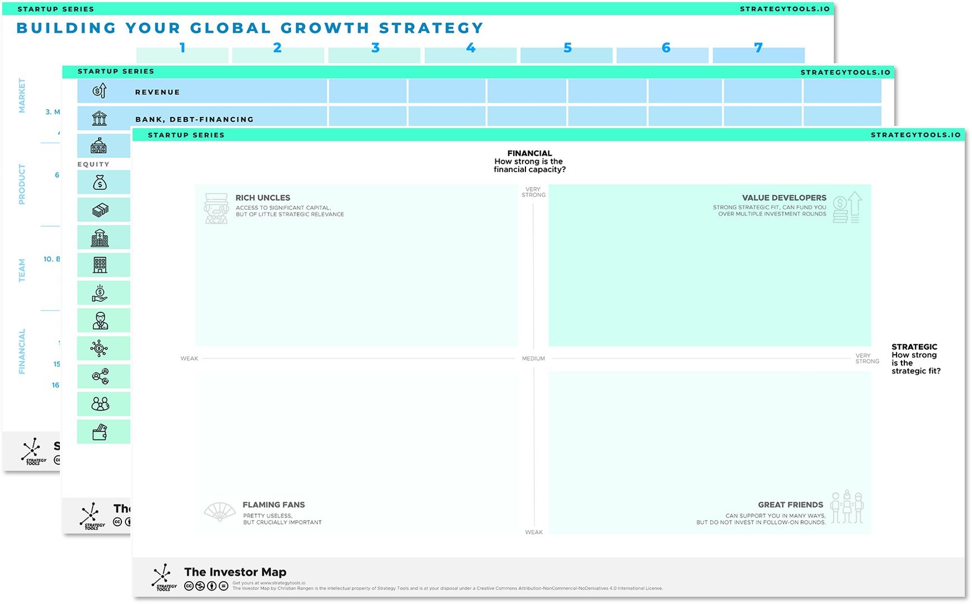The height and width of the screenshot is (604, 972).
Task: Click the Rich Uncles top-hat icon
Action: [216, 208]
